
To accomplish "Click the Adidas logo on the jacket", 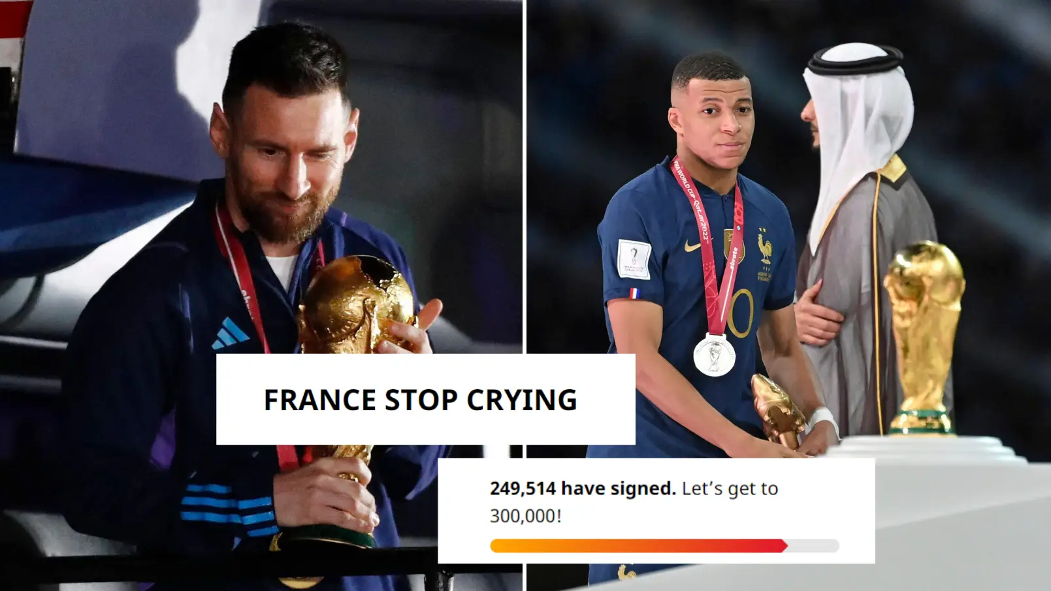I will click(229, 334).
